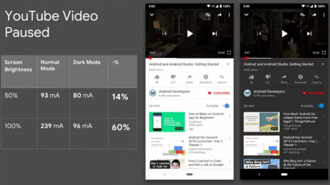This screenshot has width=330, height=185.
Task: Open three-dot overflow menu atop light-mode player
Action: pos(229,15)
